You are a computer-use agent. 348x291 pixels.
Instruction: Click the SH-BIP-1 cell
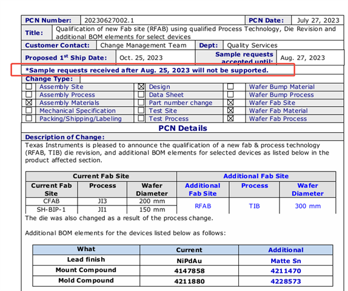[52, 210]
